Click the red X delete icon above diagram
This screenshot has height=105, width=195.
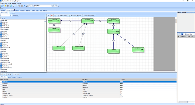[52, 16]
